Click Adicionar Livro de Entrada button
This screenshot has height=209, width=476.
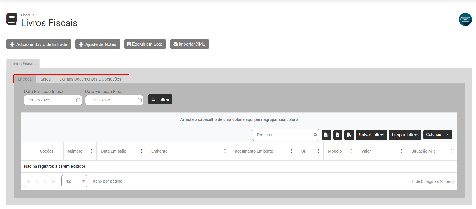point(39,44)
